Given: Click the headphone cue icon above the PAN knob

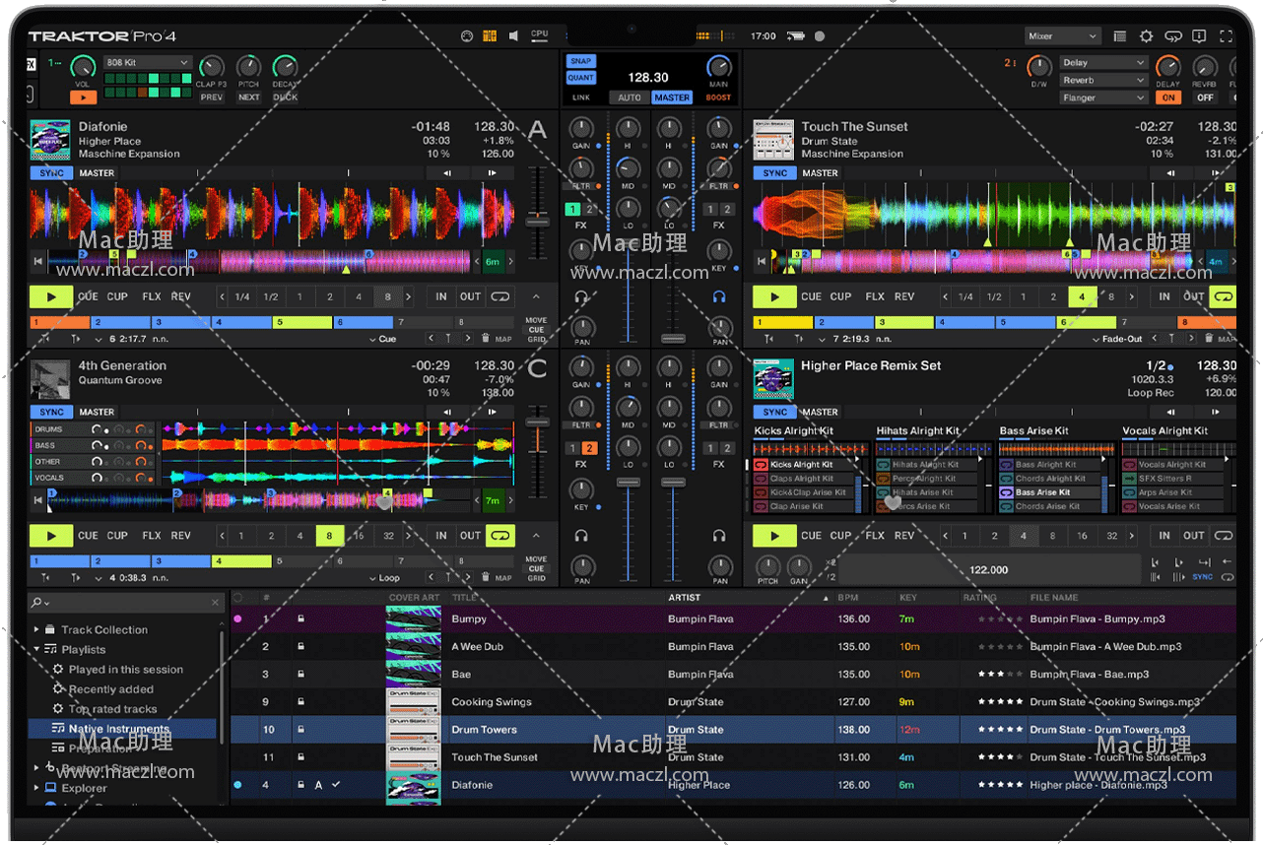Looking at the screenshot, I should [582, 296].
